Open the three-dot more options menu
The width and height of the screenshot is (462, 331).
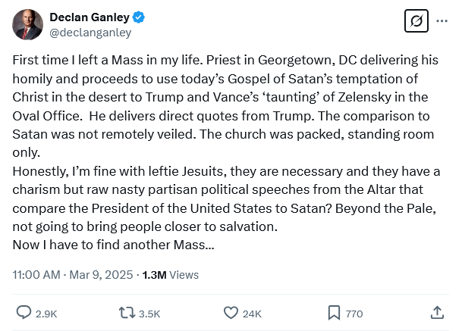click(442, 22)
